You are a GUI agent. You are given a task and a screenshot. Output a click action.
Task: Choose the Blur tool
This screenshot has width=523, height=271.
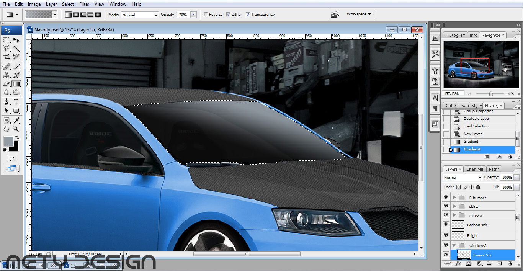[7, 92]
